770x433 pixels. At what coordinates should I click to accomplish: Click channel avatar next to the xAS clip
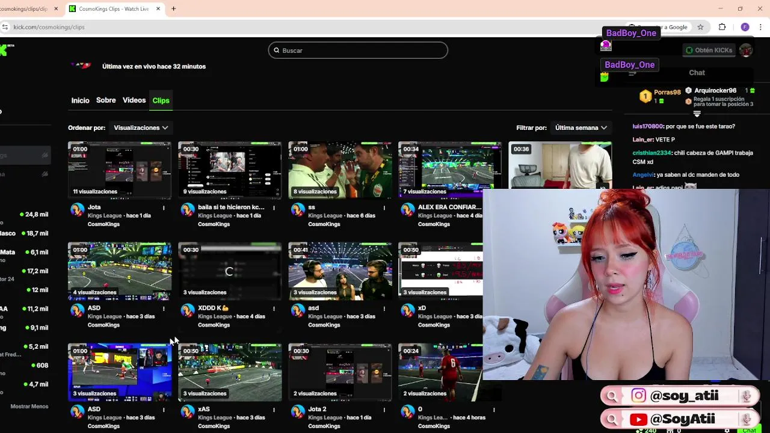[188, 411]
